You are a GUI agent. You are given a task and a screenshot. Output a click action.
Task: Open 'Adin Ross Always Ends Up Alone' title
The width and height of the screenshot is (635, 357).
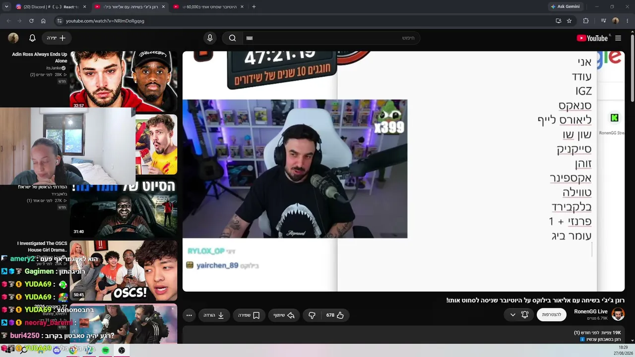click(x=40, y=58)
